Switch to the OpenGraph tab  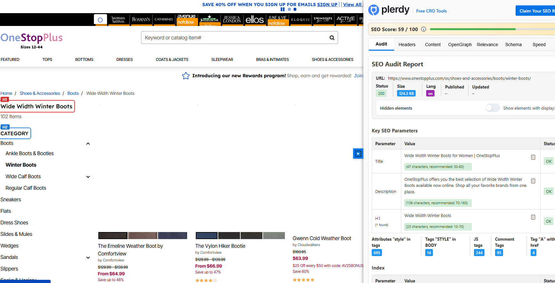coord(460,45)
